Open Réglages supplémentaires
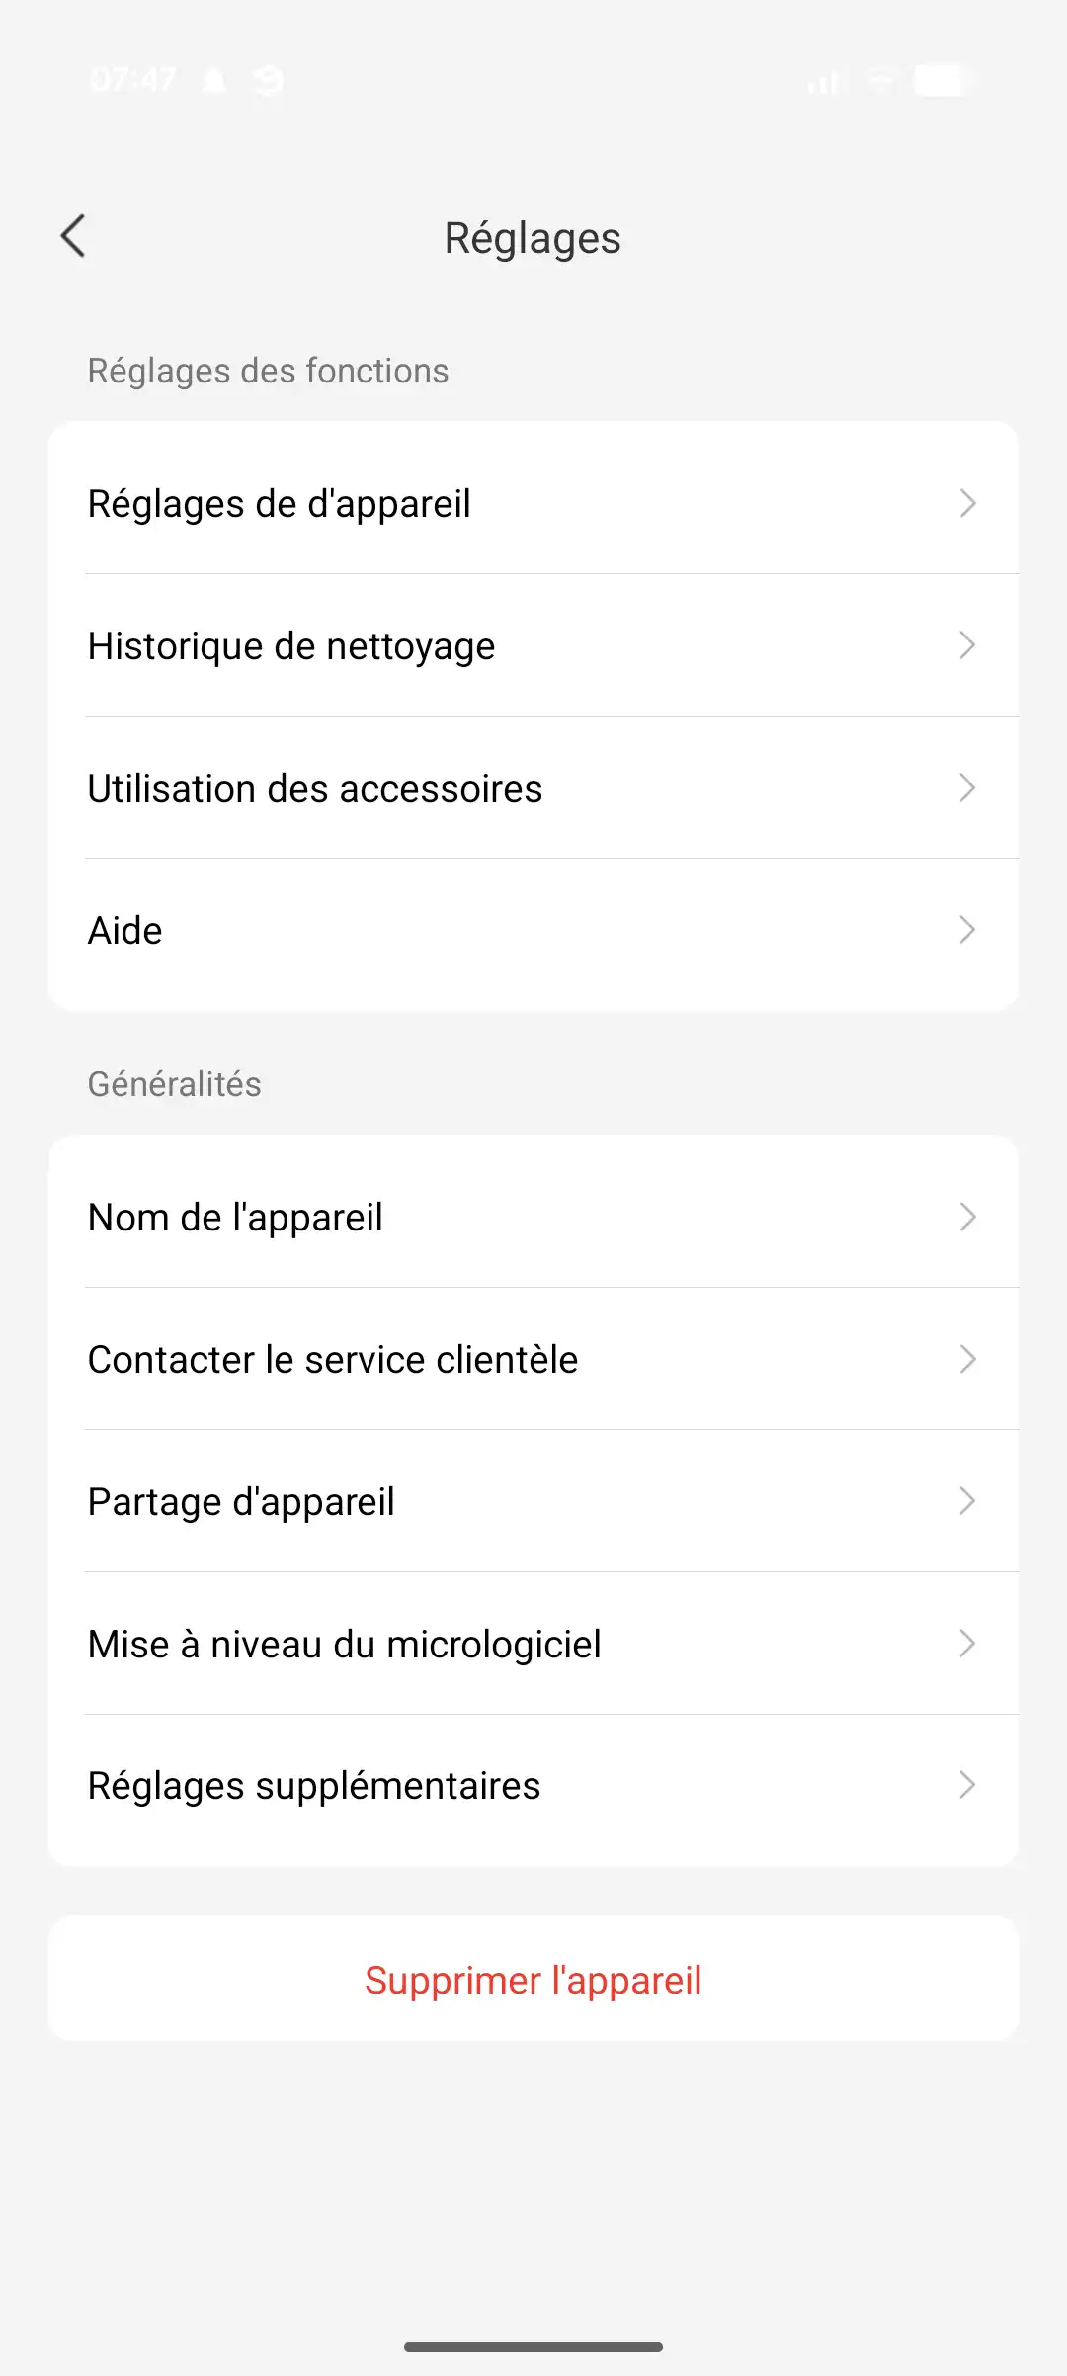Viewport: 1067px width, 2376px height. tap(314, 1786)
